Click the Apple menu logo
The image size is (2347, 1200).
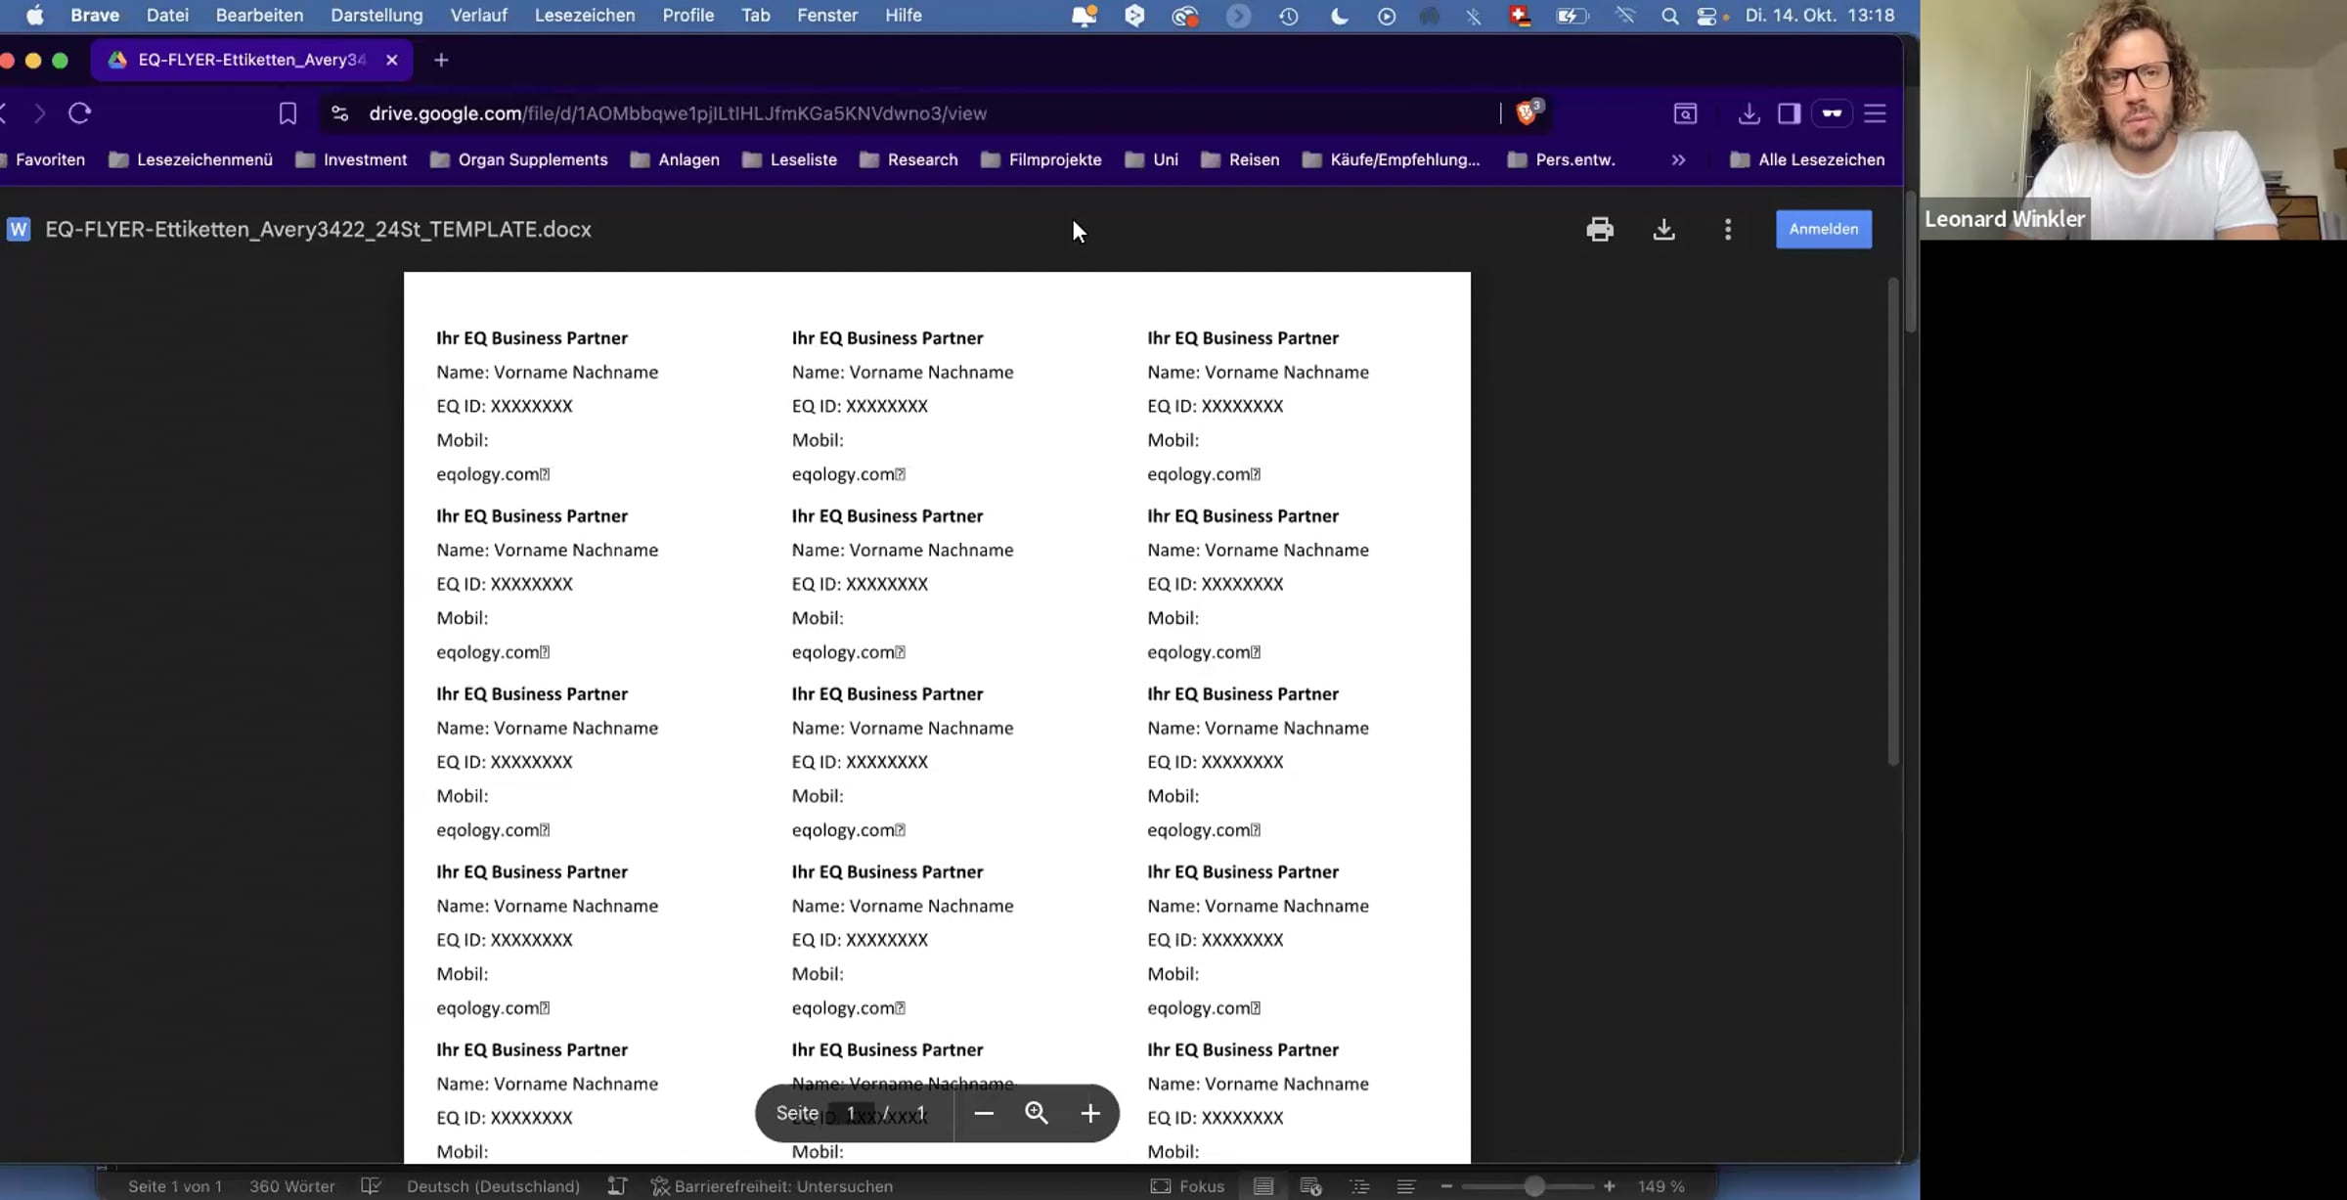tap(34, 16)
